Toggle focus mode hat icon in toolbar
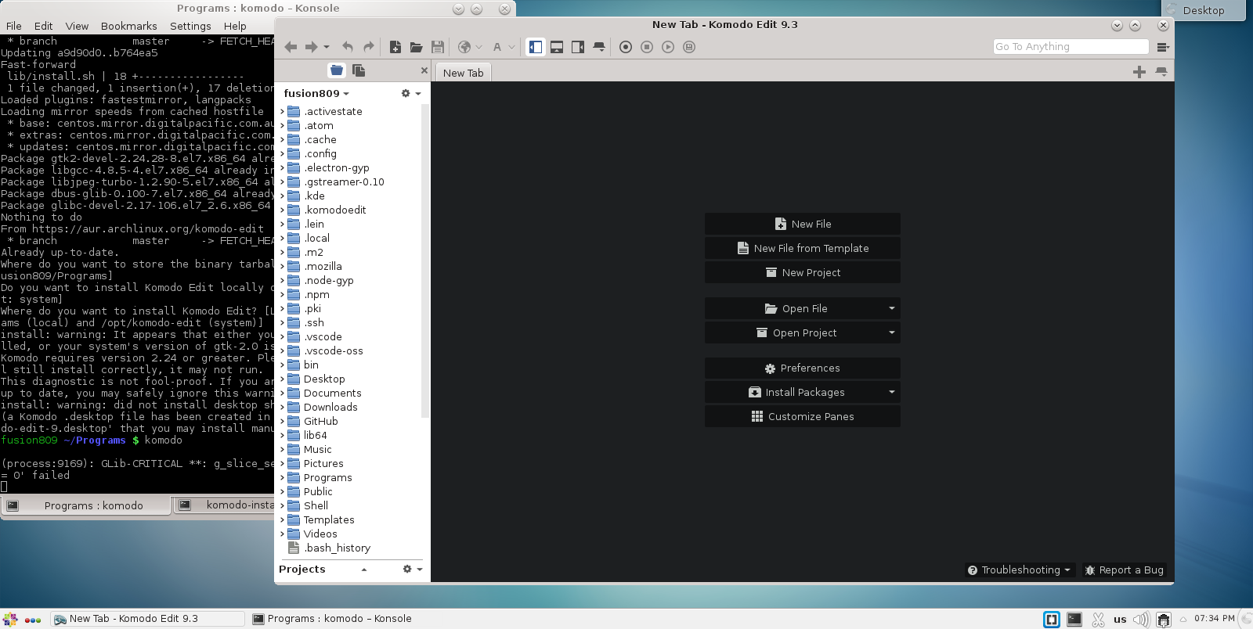Image resolution: width=1253 pixels, height=629 pixels. pyautogui.click(x=599, y=47)
